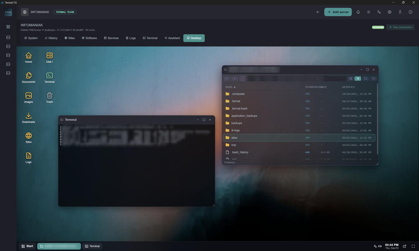Open the hamburger menu next to INFOMANIAK
The image size is (419, 251).
[x=25, y=12]
